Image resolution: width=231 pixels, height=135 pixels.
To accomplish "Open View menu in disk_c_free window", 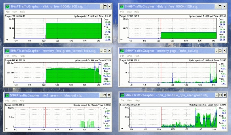I will pos(15,12).
